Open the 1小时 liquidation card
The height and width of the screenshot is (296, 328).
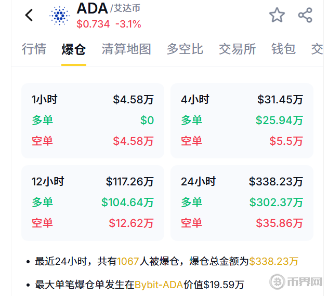click(93, 120)
